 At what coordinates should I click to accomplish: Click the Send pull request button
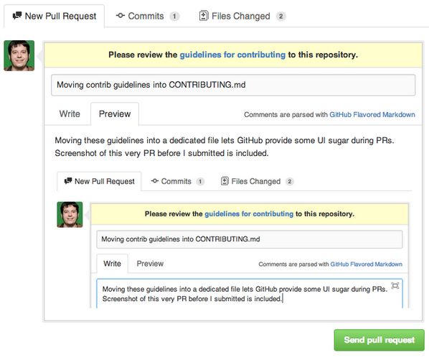pos(379,340)
